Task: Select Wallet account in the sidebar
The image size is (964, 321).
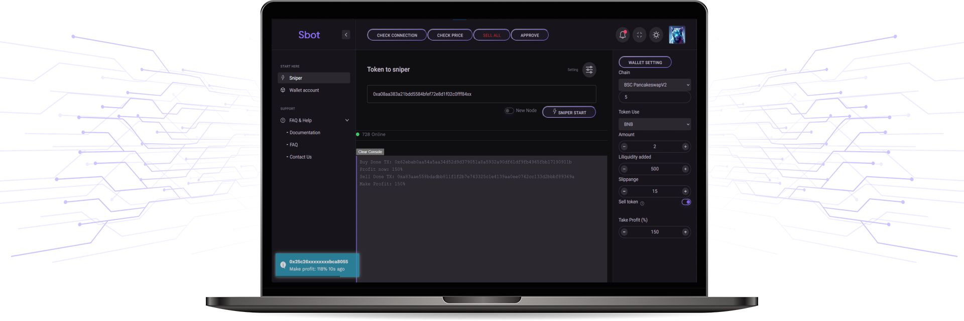Action: (304, 90)
